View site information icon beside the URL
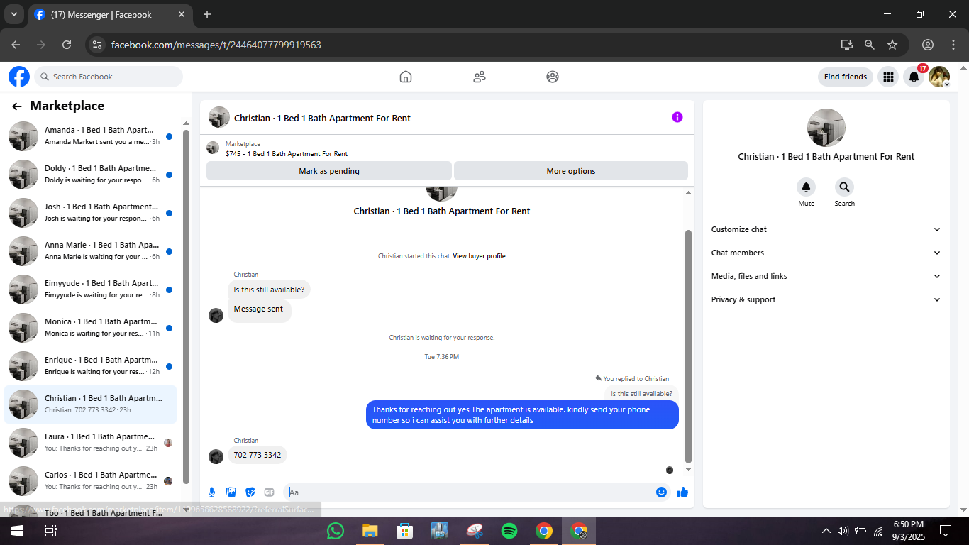Screen dimensions: 969x545 pos(97,45)
